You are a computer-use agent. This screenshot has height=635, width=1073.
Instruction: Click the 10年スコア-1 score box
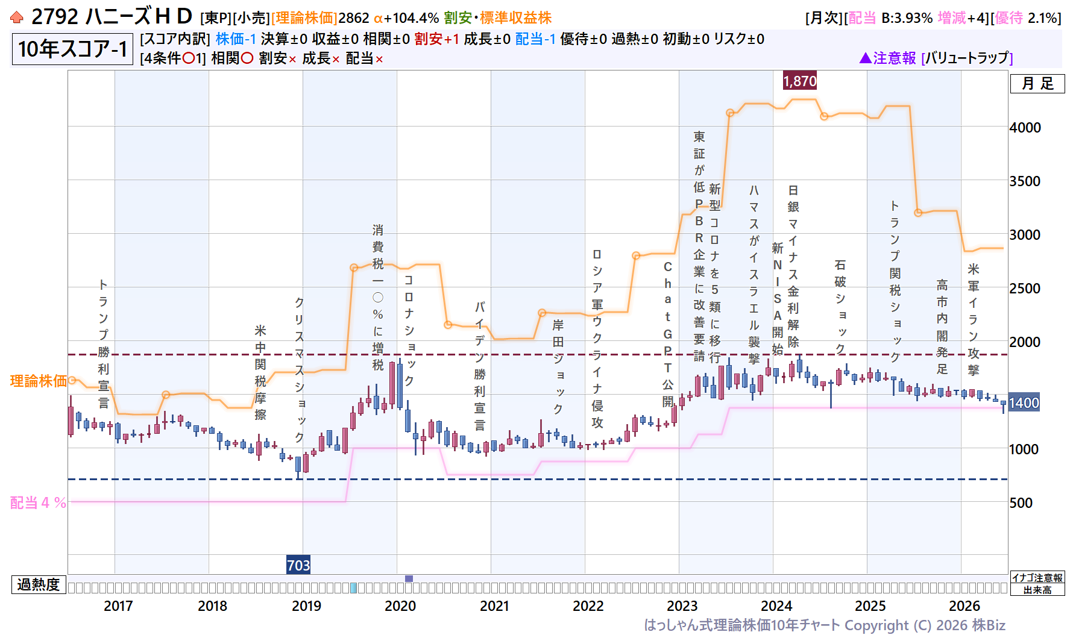tap(72, 49)
